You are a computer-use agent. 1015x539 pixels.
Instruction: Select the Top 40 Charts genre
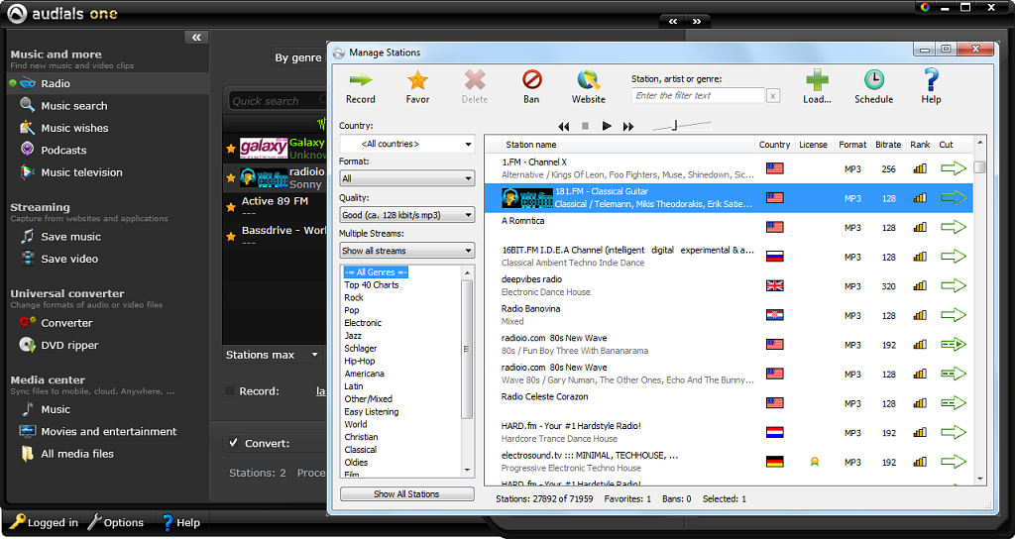371,284
